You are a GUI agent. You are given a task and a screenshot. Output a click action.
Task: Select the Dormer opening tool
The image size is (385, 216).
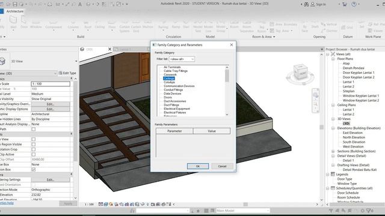coord(330,31)
